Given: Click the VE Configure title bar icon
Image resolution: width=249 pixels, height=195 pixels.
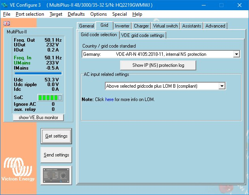Looking at the screenshot, I should point(6,5).
